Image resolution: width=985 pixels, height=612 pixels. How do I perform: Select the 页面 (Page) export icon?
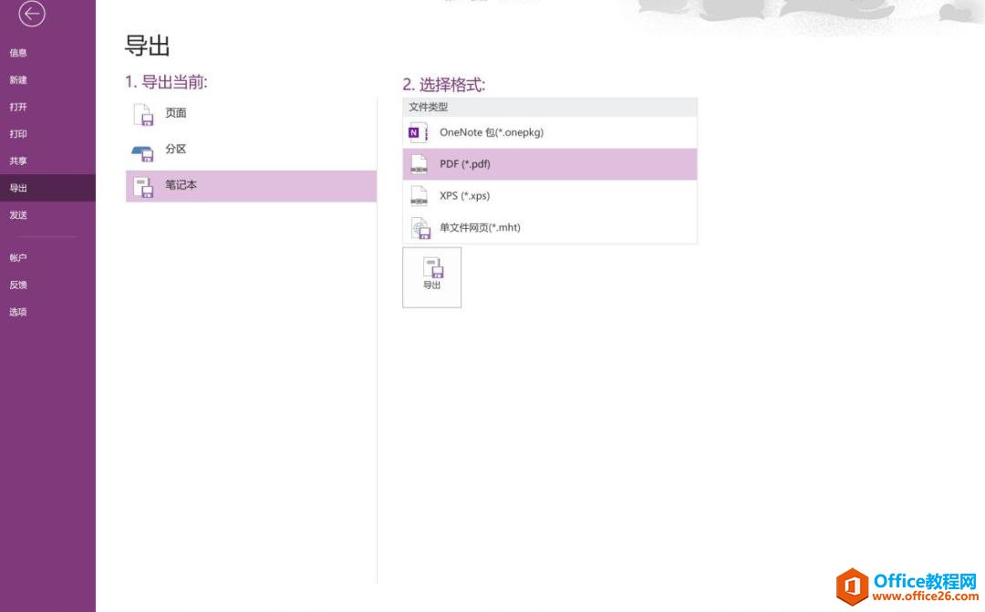[x=143, y=113]
